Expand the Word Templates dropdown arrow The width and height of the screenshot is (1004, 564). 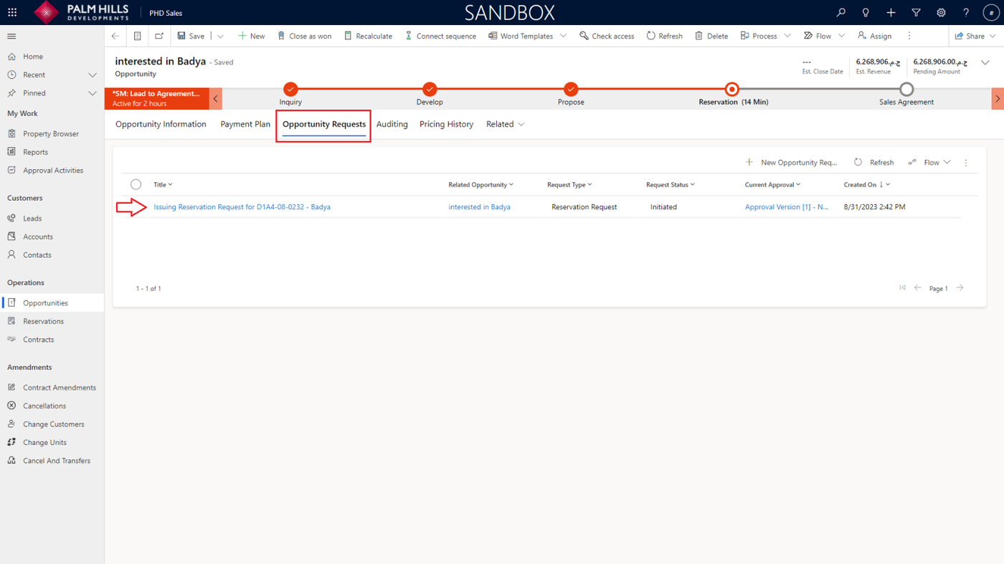pos(564,36)
